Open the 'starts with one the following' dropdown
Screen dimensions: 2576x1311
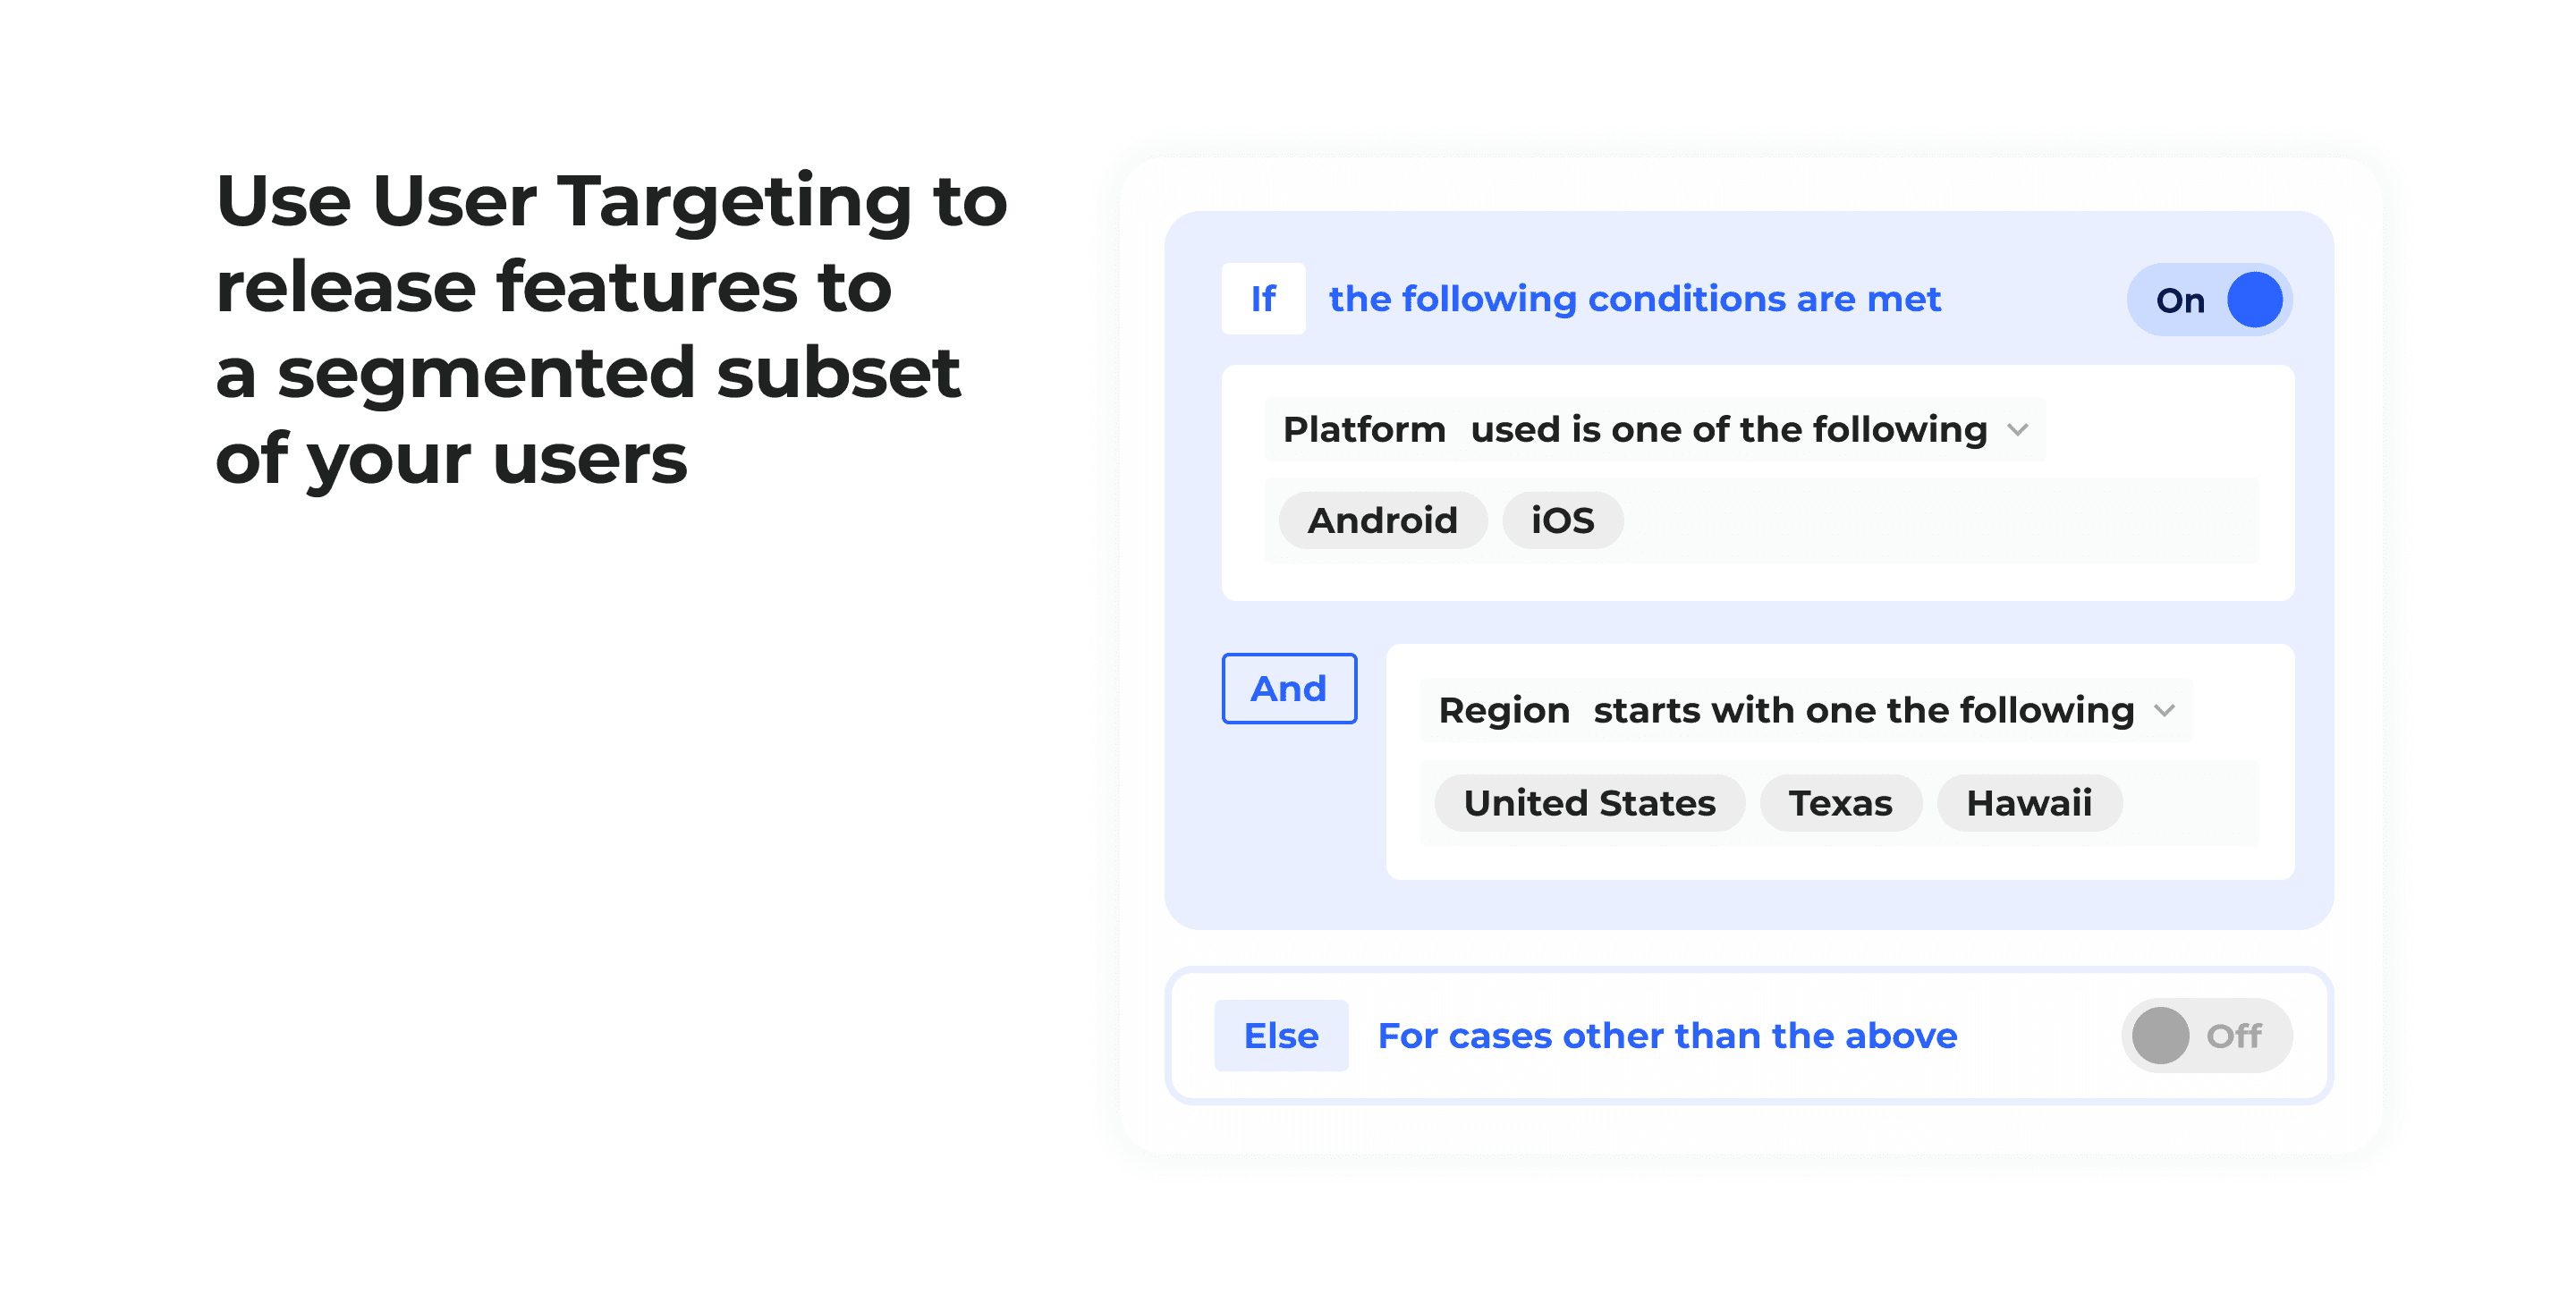tap(1863, 711)
